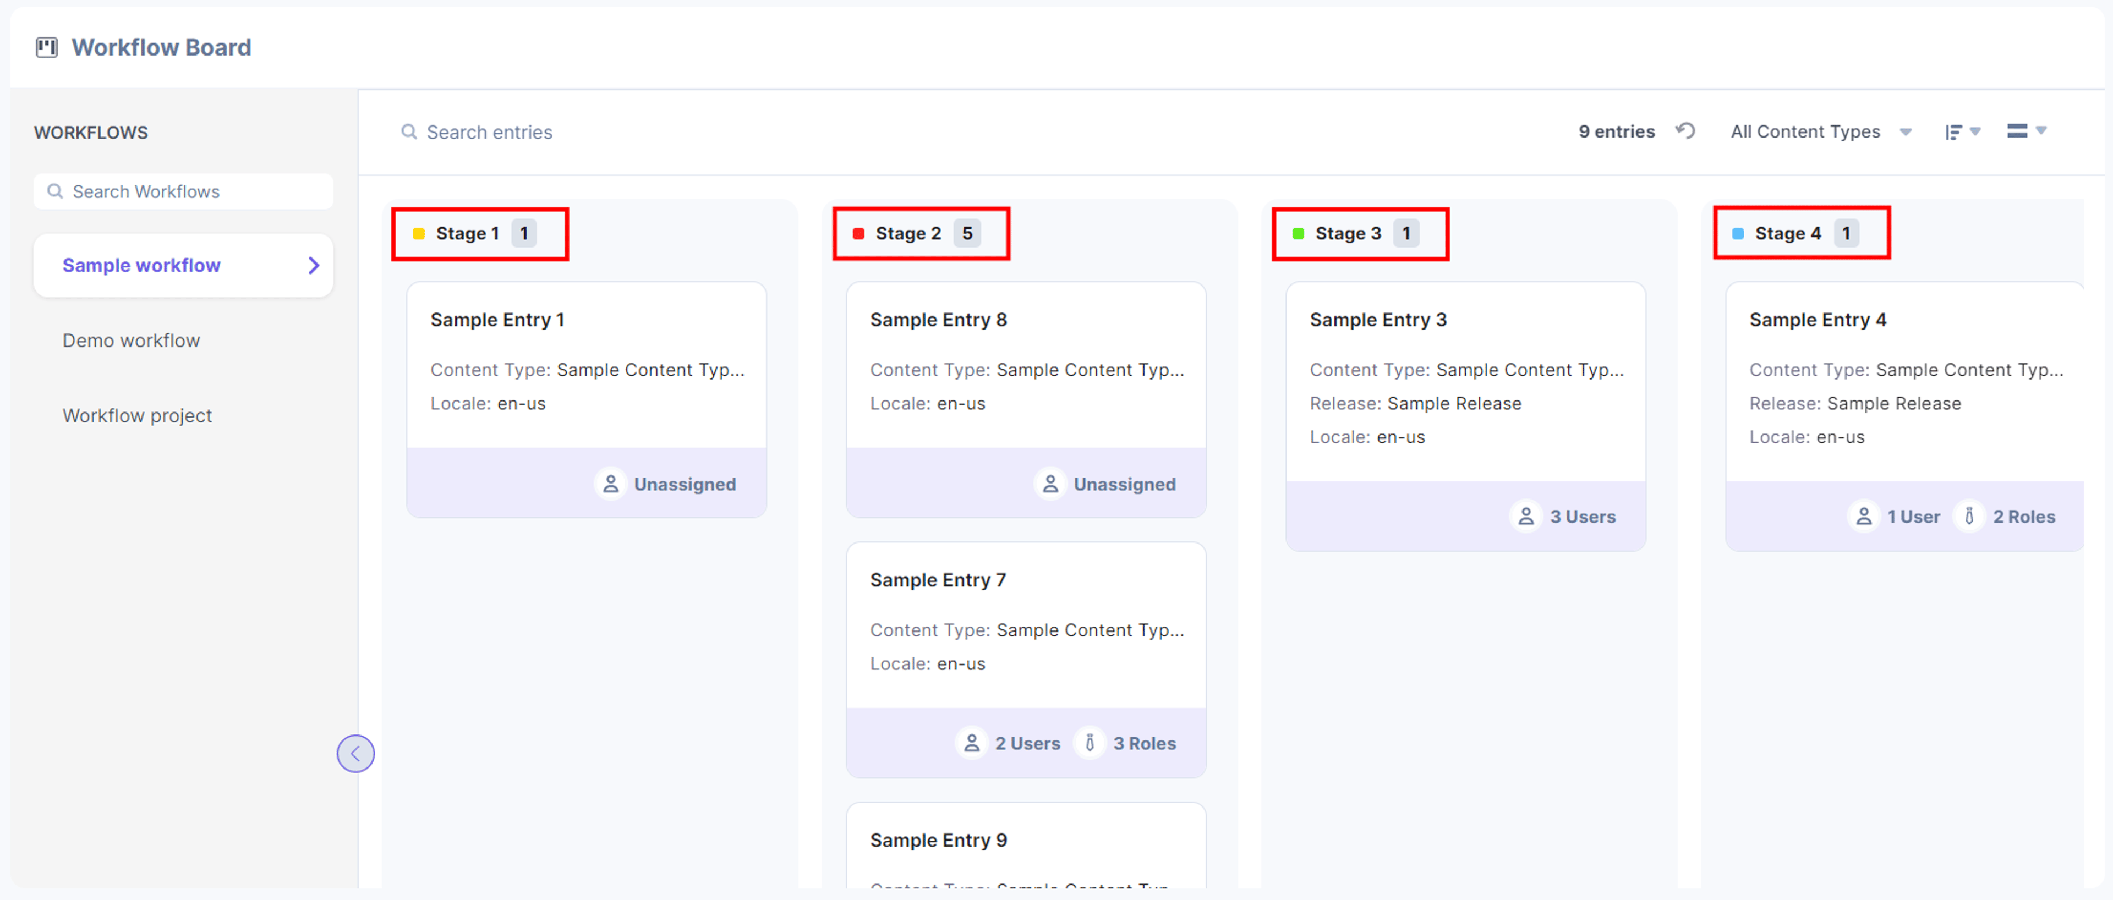Click roles tie icon on Sample Entry 7
Image resolution: width=2113 pixels, height=900 pixels.
(1090, 743)
